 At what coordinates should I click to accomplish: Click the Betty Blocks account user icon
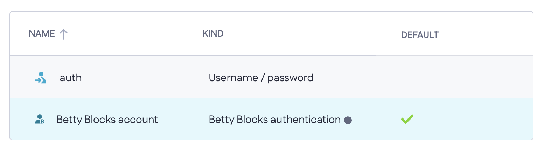tap(40, 120)
